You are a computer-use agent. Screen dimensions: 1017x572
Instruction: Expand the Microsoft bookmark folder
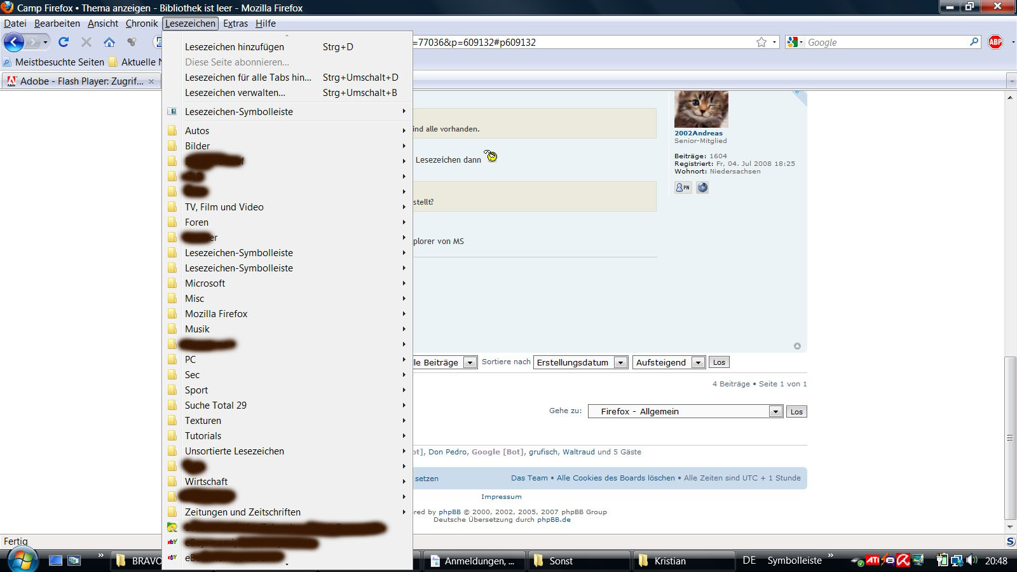[x=287, y=283]
